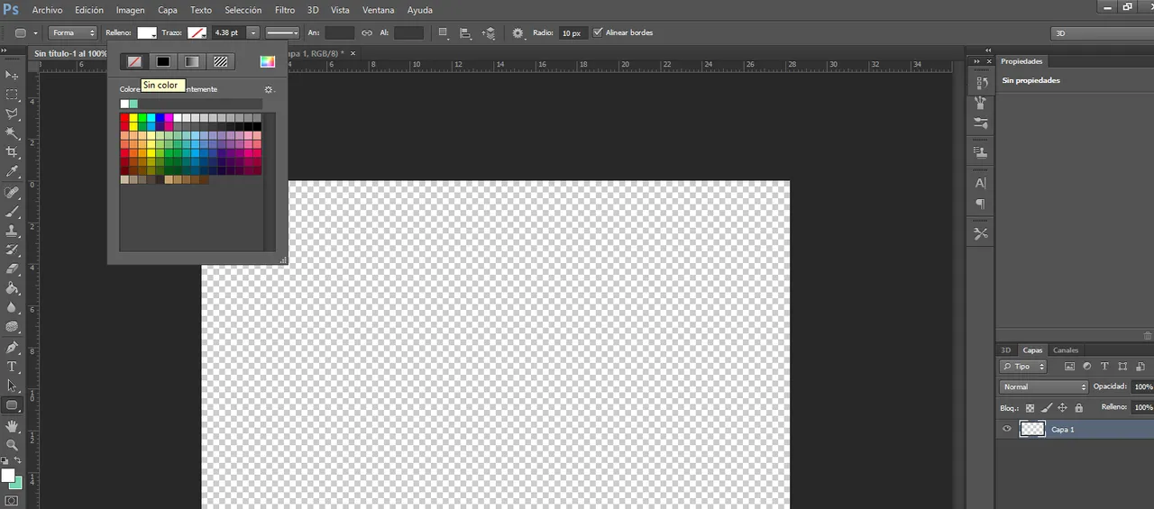Open the rainbow color picker icon
The image size is (1154, 509).
(267, 61)
